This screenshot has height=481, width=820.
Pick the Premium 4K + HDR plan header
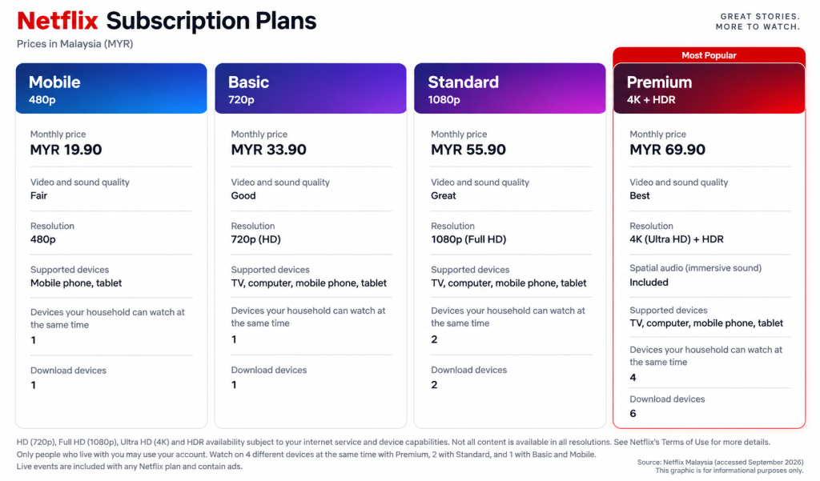coord(709,88)
